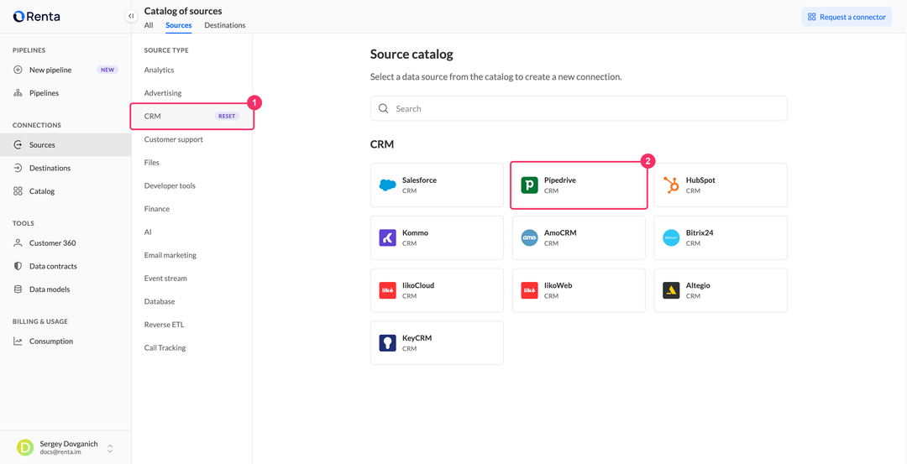Filter by Reverse ETL source type

[165, 325]
